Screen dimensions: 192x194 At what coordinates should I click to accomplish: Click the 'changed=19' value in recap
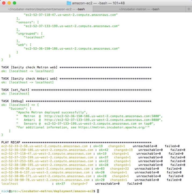(123, 150)
